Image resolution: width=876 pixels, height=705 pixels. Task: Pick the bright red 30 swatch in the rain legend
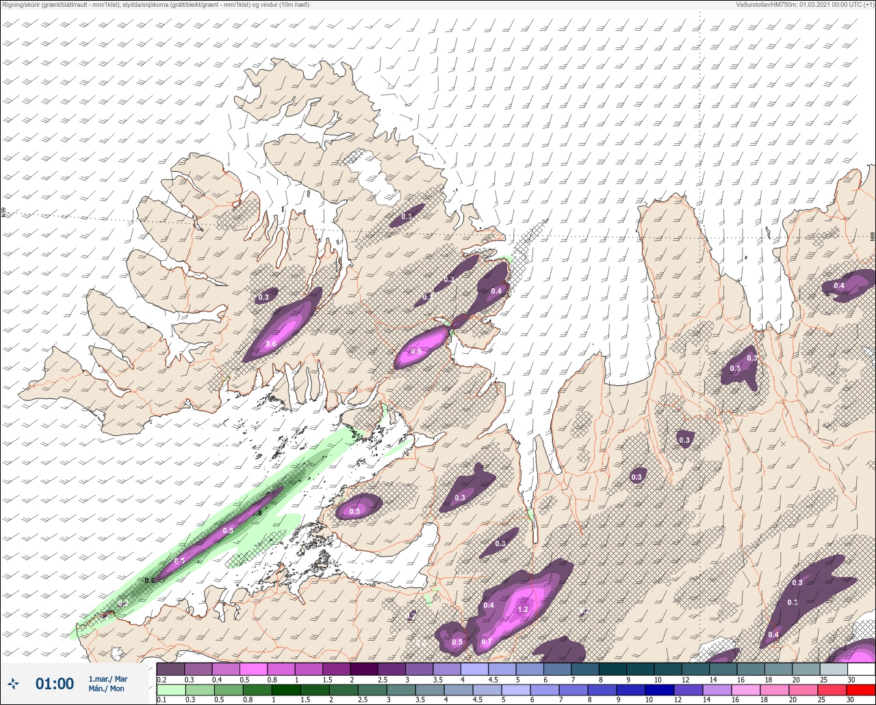point(861,689)
